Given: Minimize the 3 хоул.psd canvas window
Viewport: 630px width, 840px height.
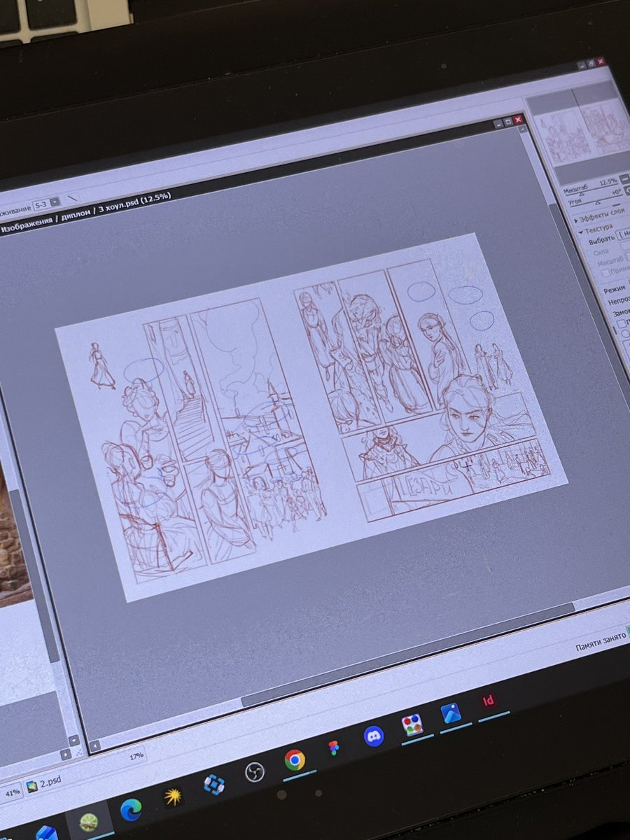Looking at the screenshot, I should [497, 124].
